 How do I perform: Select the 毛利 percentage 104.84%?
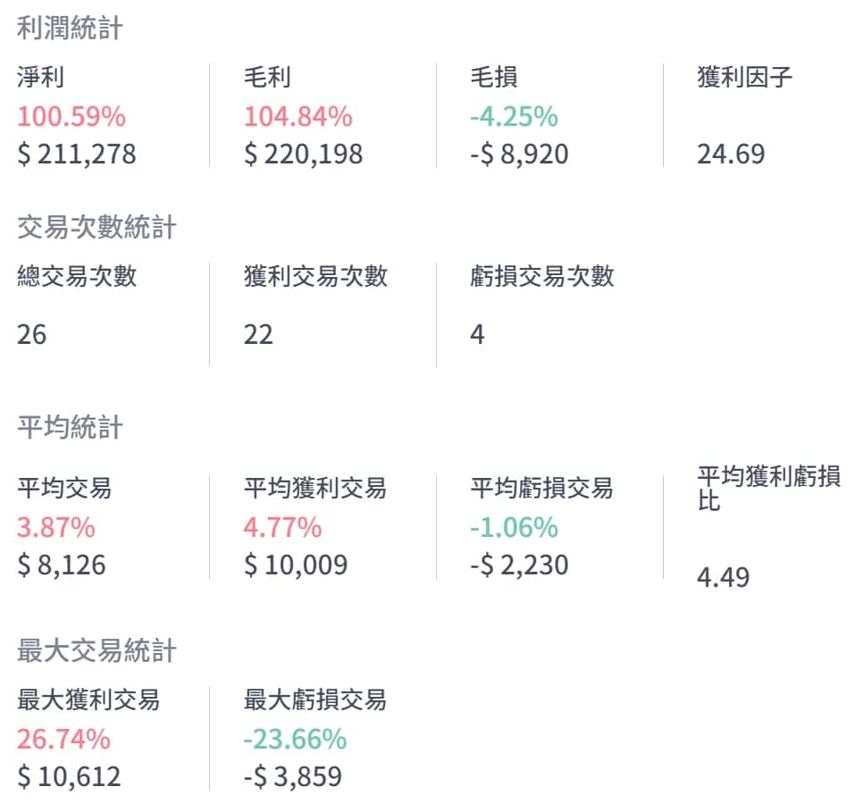(x=298, y=116)
